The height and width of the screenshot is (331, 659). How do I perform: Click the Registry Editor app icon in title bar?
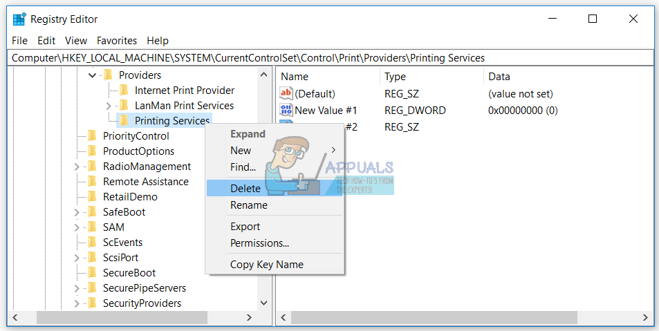[19, 19]
